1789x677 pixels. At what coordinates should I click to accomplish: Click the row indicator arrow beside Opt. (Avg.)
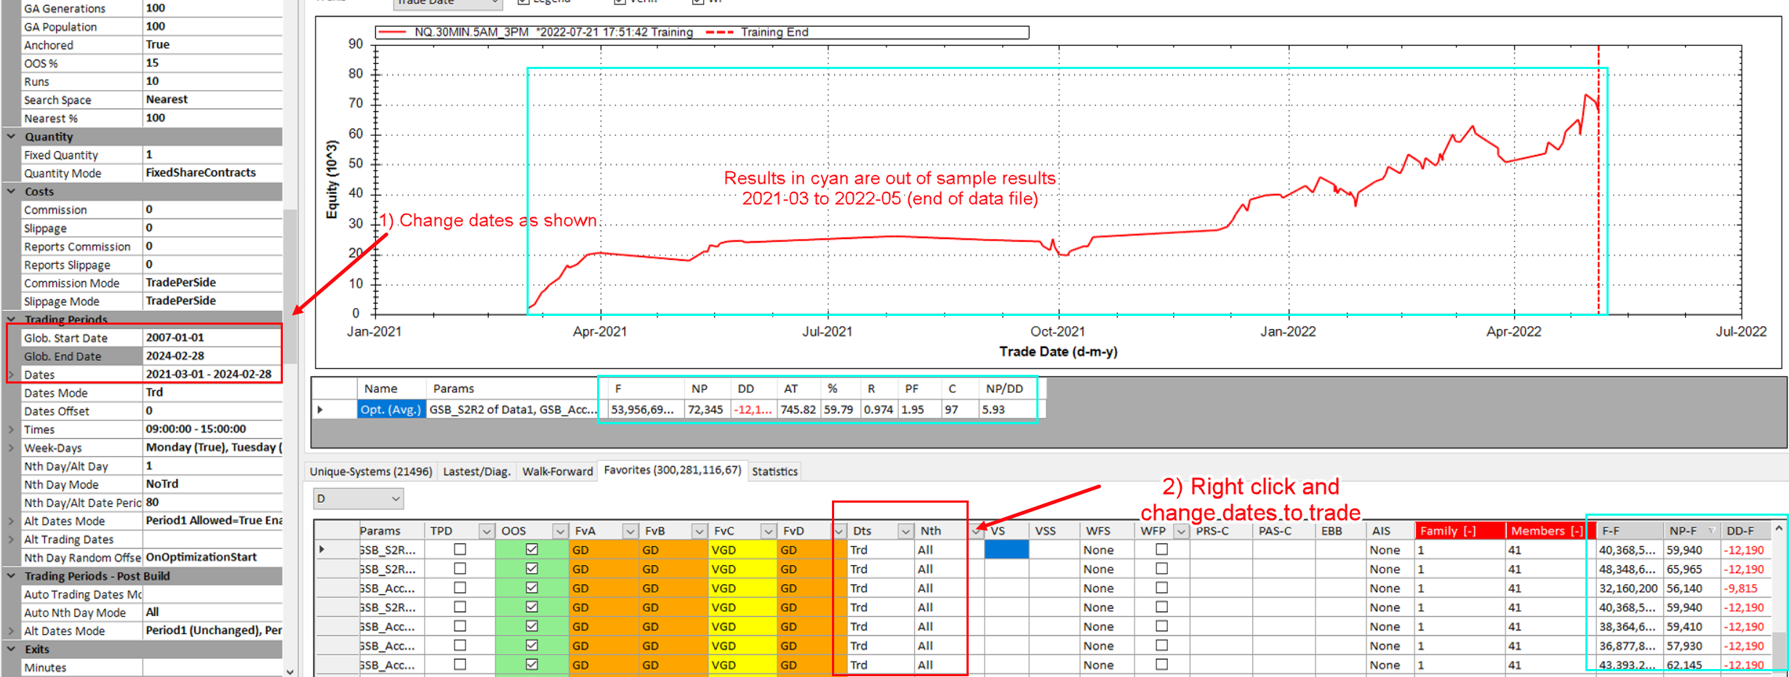[x=320, y=410]
